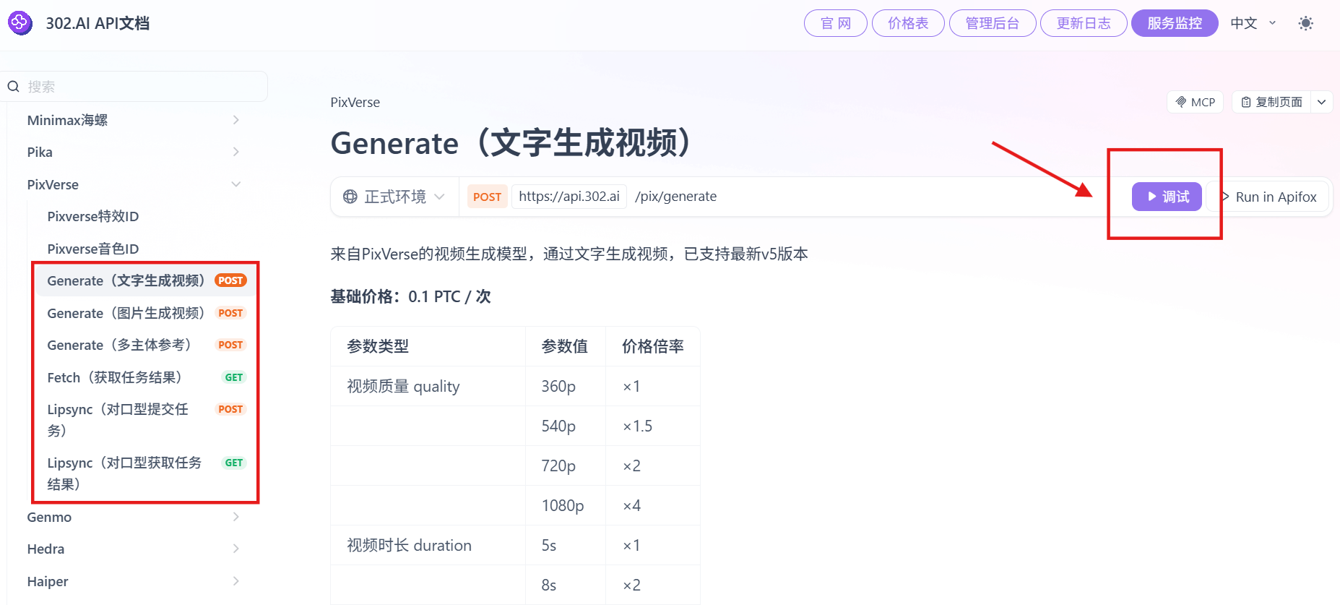Click the 视频时长 duration table cell
1340x605 pixels.
[x=428, y=545]
